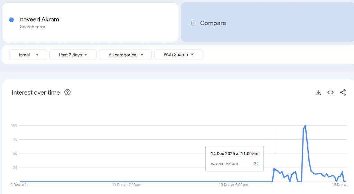Expand the Israel region dropdown
The height and width of the screenshot is (194, 354).
(x=28, y=55)
